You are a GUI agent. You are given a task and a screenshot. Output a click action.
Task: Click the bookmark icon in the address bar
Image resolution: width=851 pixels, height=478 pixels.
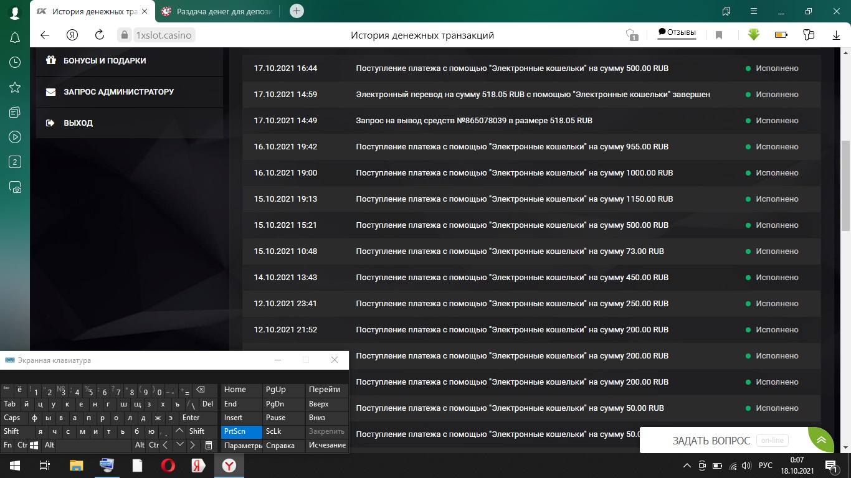tap(718, 35)
